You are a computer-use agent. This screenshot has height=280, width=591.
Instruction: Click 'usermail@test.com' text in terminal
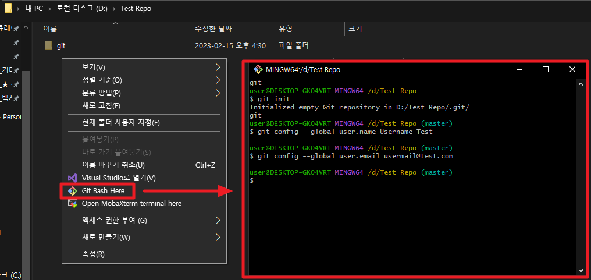[418, 156]
